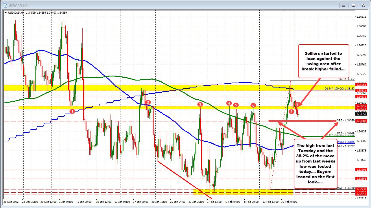Select the red price tag 1.35261
This screenshot has height=208, width=371.
point(361,84)
